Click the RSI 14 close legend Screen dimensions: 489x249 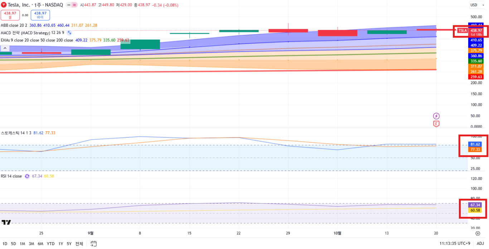(11, 176)
